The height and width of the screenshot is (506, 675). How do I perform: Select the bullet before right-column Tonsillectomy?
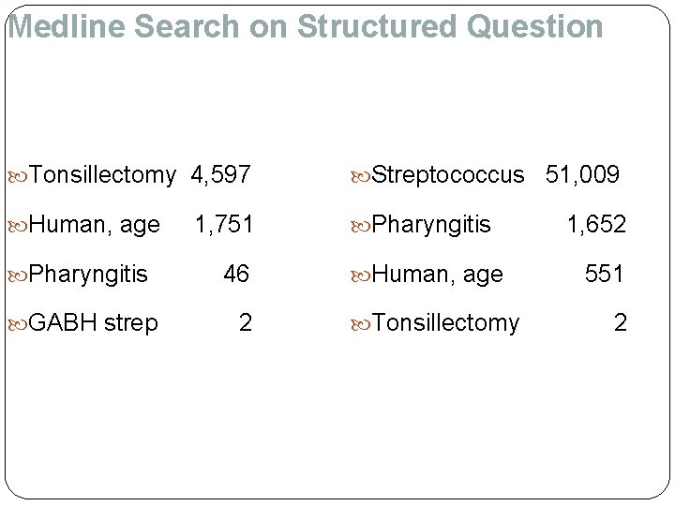point(362,323)
